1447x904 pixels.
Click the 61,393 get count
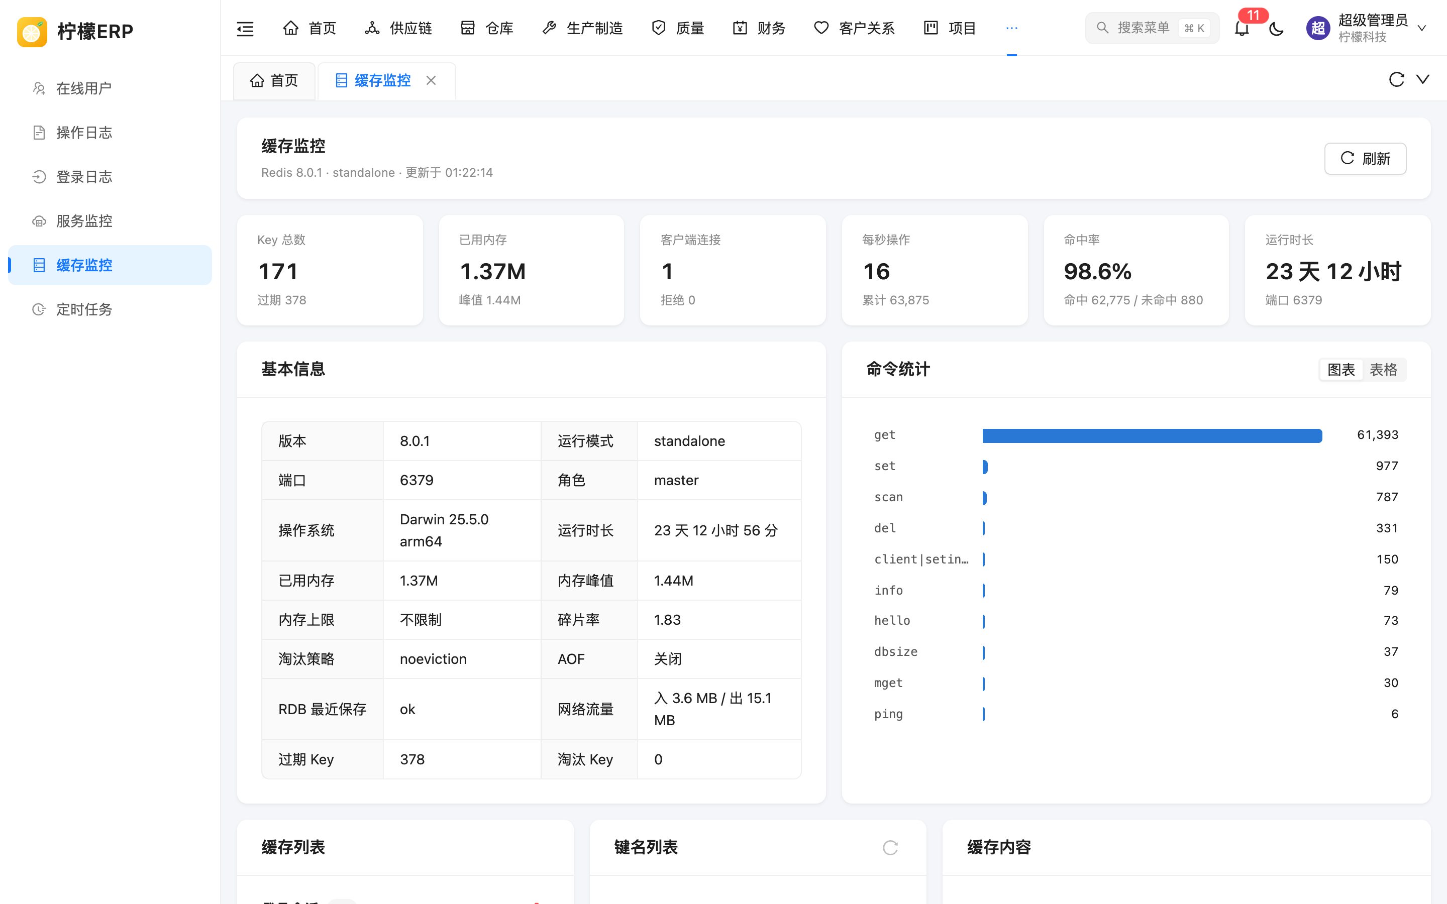[x=1378, y=434]
